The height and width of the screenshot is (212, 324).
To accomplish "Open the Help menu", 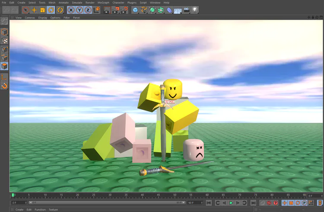I will (166, 3).
